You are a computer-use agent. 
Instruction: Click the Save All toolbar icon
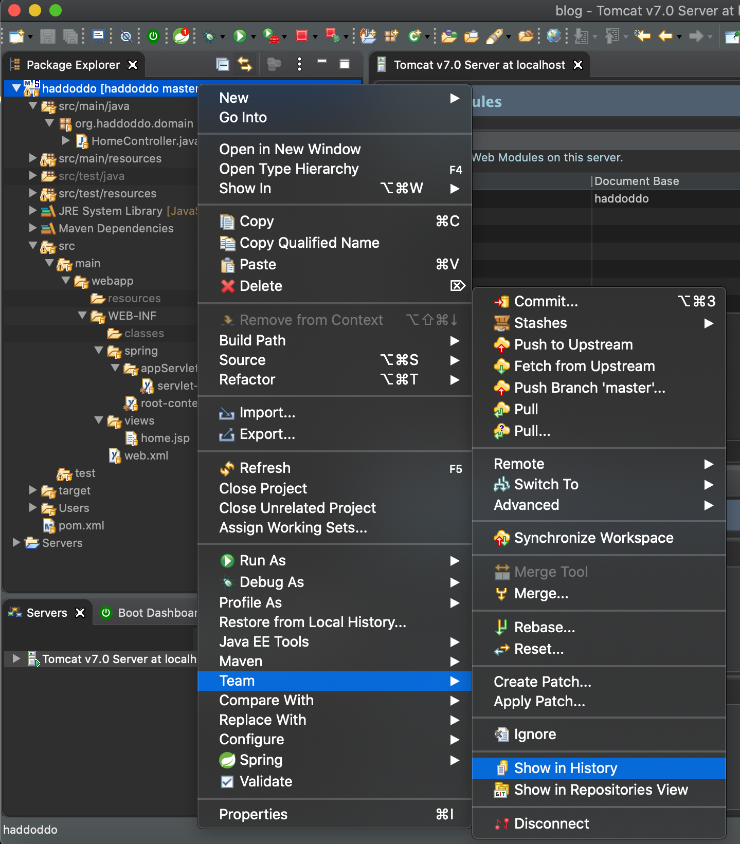click(x=70, y=36)
